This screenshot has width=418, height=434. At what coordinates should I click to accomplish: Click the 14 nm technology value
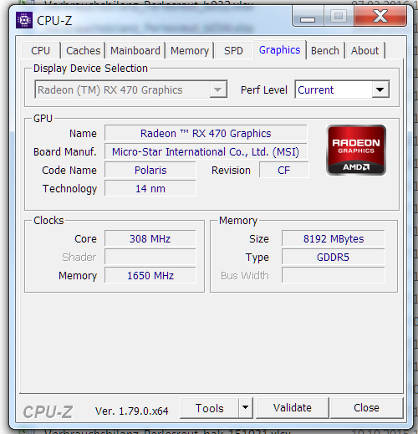click(150, 189)
